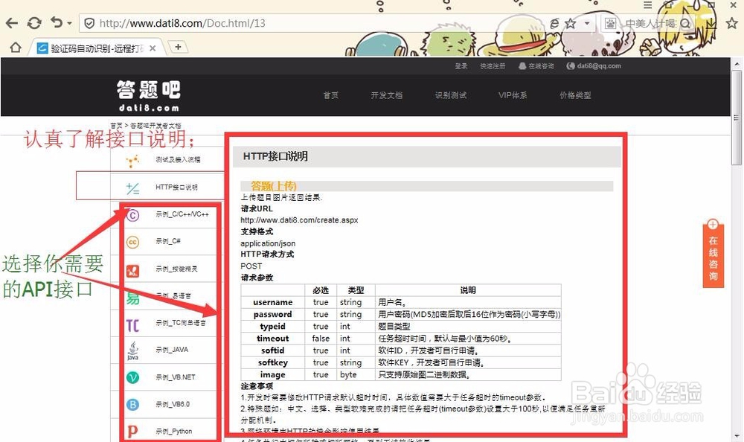Click the 测试及接入流程 flow icon

click(132, 161)
